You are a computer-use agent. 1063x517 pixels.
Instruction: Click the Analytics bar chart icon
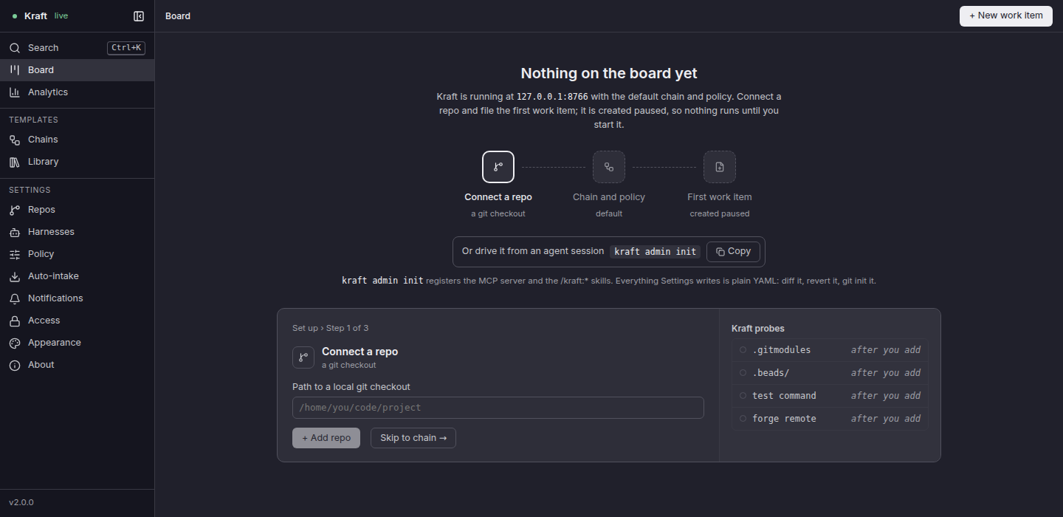coord(14,92)
